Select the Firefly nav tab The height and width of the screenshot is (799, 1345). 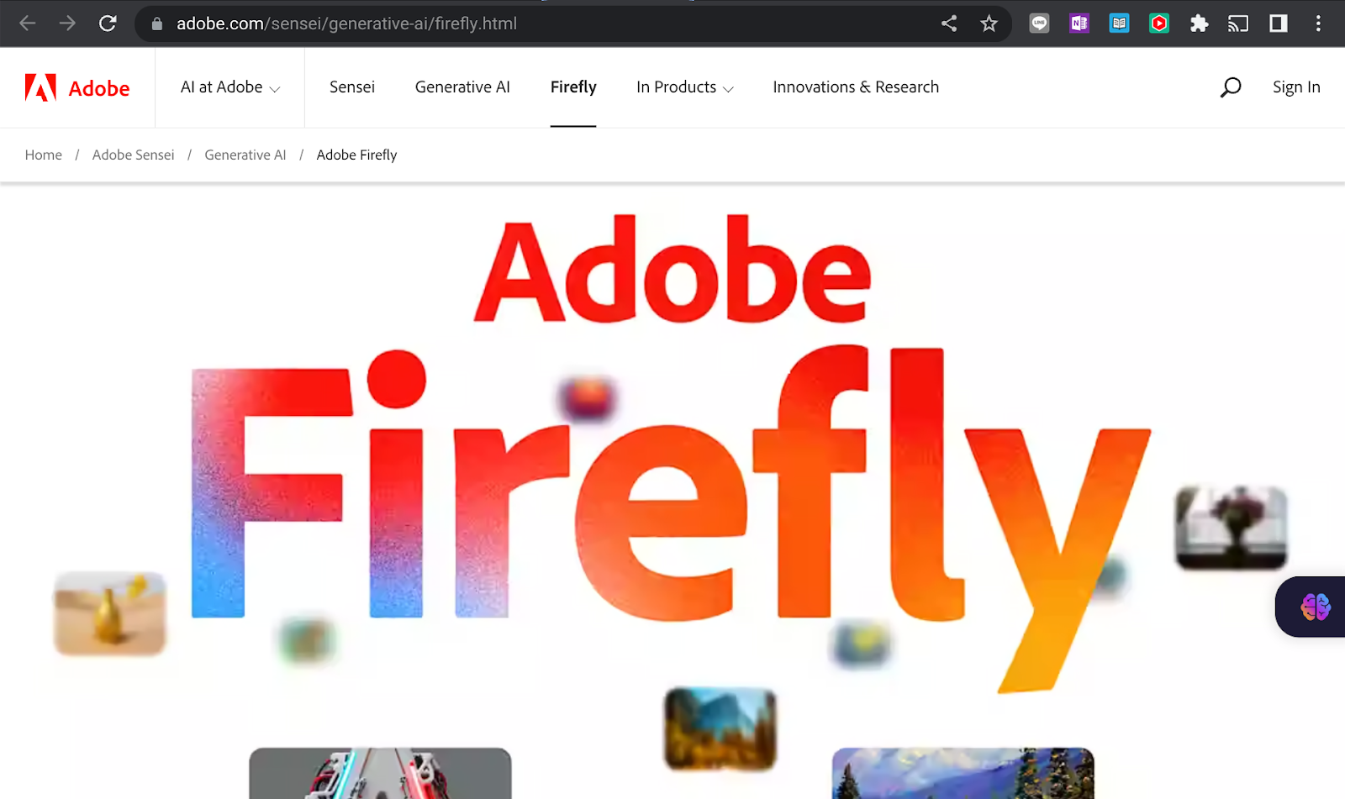pyautogui.click(x=573, y=87)
